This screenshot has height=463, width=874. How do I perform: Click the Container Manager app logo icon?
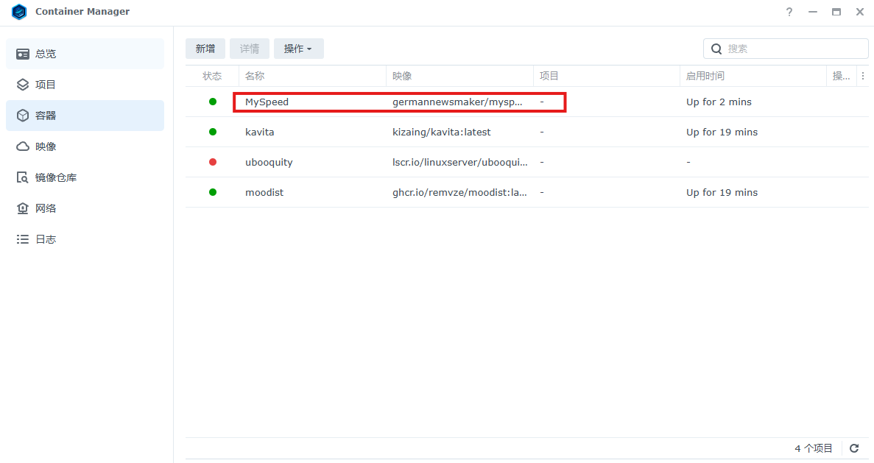[x=19, y=12]
